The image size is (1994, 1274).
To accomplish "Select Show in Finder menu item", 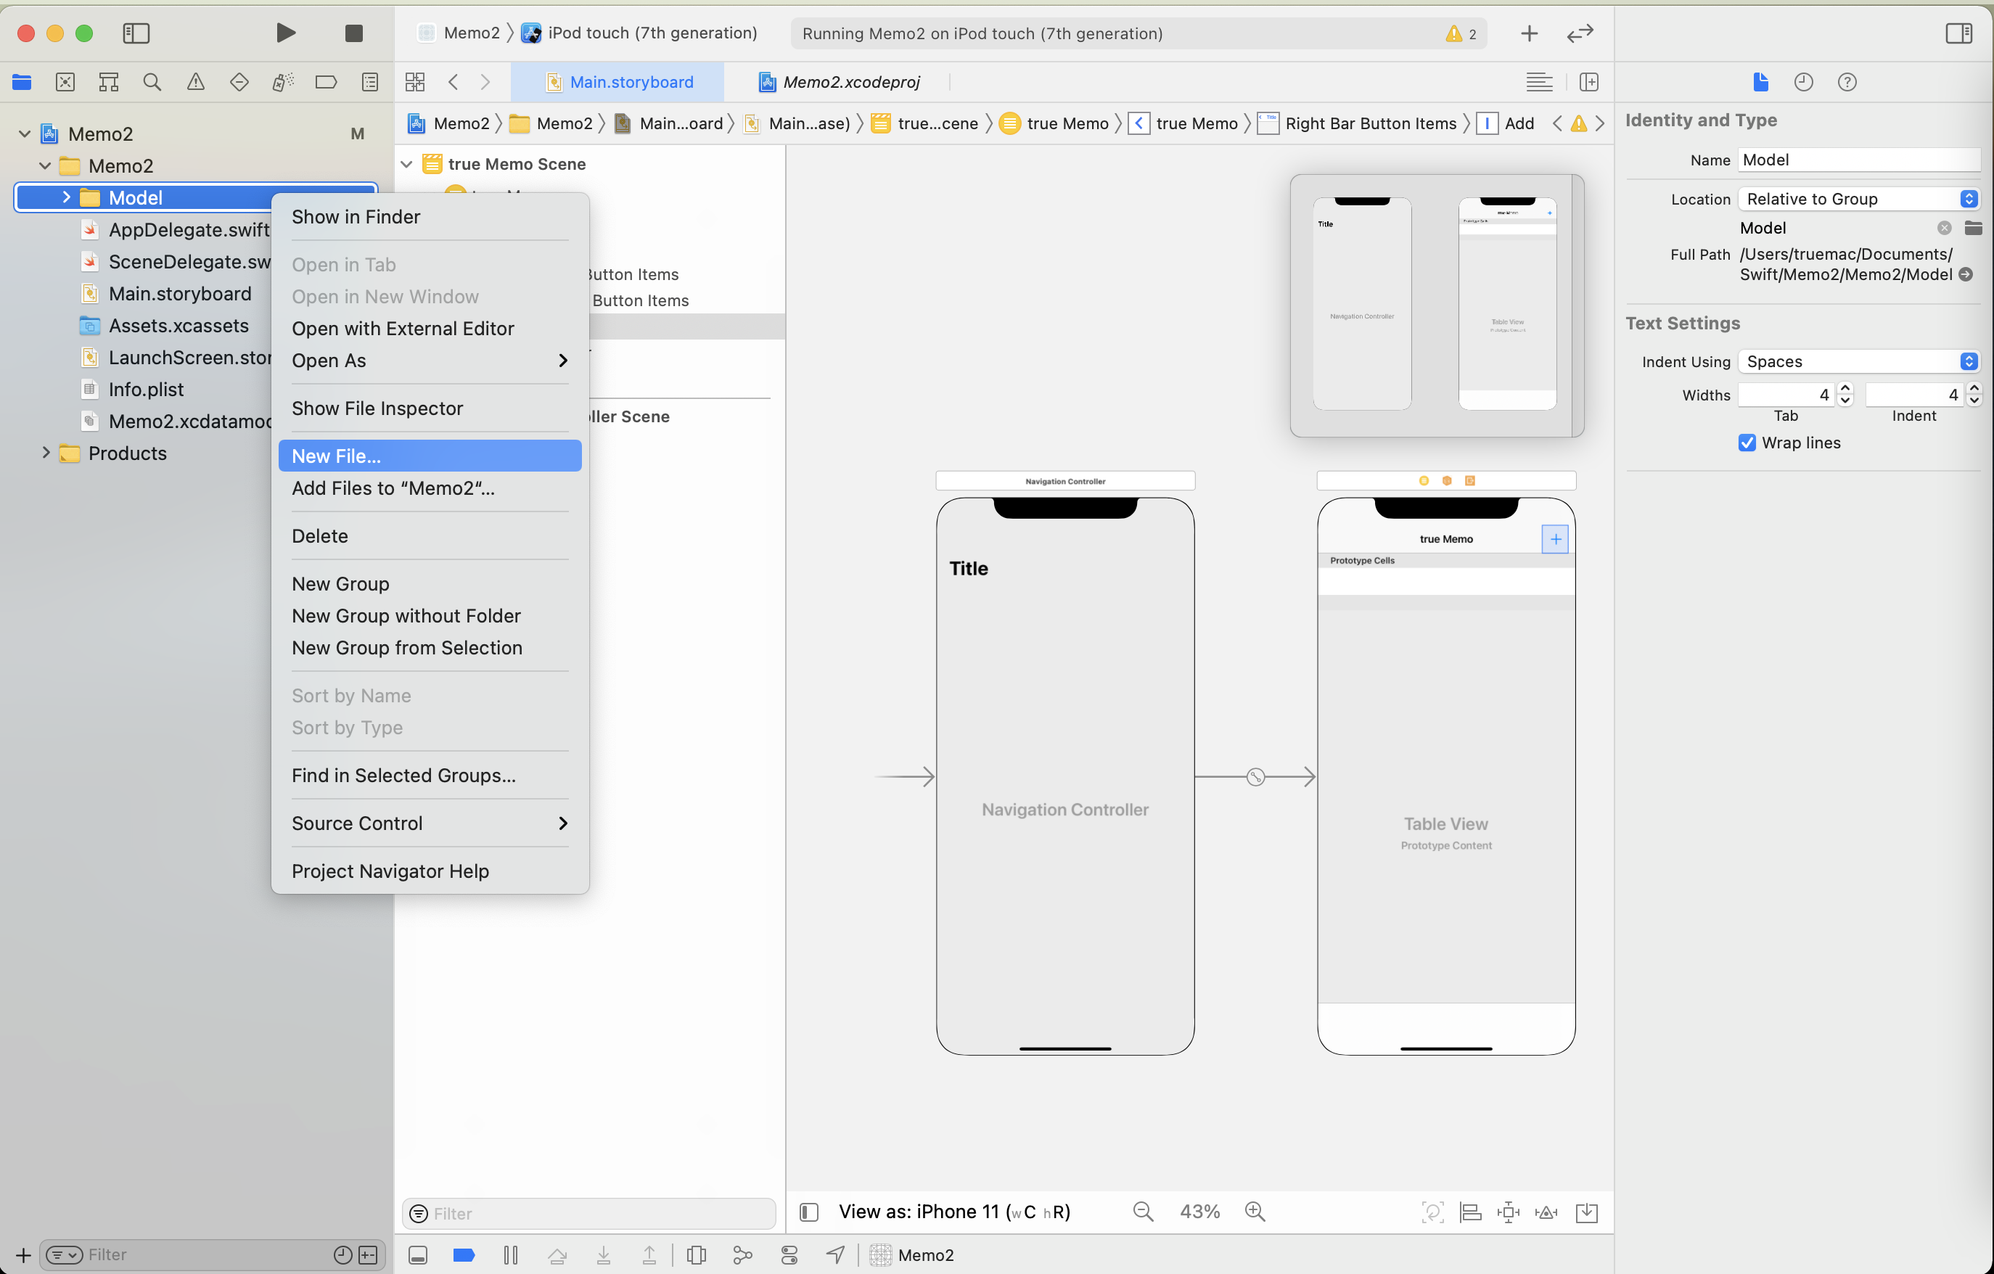I will [x=356, y=217].
